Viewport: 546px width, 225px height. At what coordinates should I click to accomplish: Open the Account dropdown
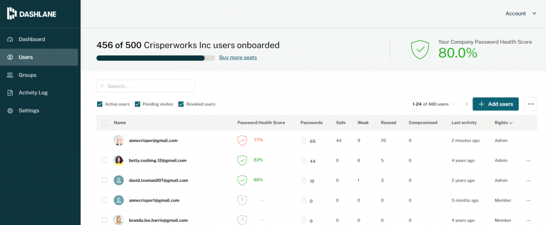pos(521,13)
